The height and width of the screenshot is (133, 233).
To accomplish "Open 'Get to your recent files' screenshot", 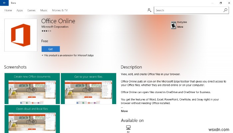I will pyautogui.click(x=89, y=88).
